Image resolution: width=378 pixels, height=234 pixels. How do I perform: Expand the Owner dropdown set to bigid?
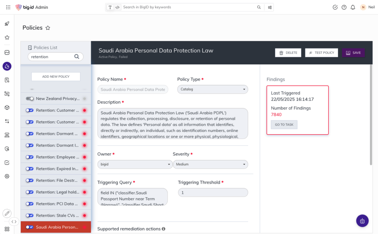[x=135, y=164]
